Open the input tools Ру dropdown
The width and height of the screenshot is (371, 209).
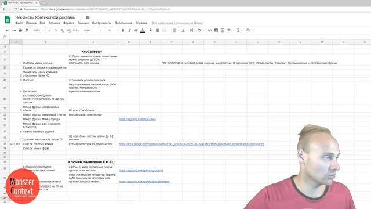tap(249, 30)
